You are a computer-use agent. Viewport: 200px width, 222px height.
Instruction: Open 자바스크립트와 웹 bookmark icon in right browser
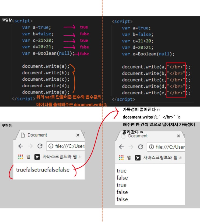click(x=138, y=158)
